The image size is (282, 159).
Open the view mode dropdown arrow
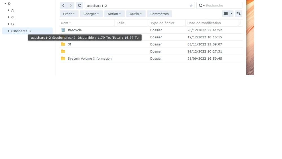coord(232,14)
